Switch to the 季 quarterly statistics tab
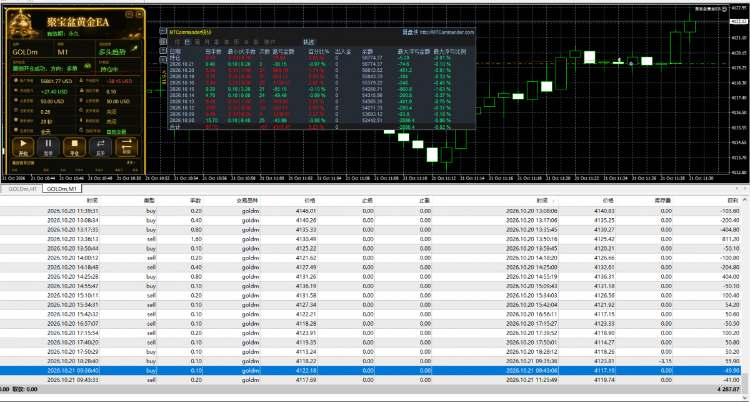 pyautogui.click(x=216, y=42)
